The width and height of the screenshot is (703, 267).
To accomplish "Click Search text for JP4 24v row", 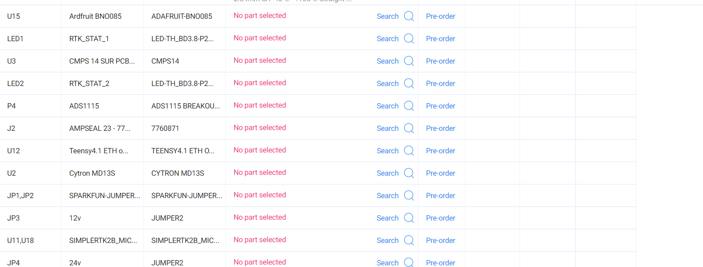I will tap(388, 263).
